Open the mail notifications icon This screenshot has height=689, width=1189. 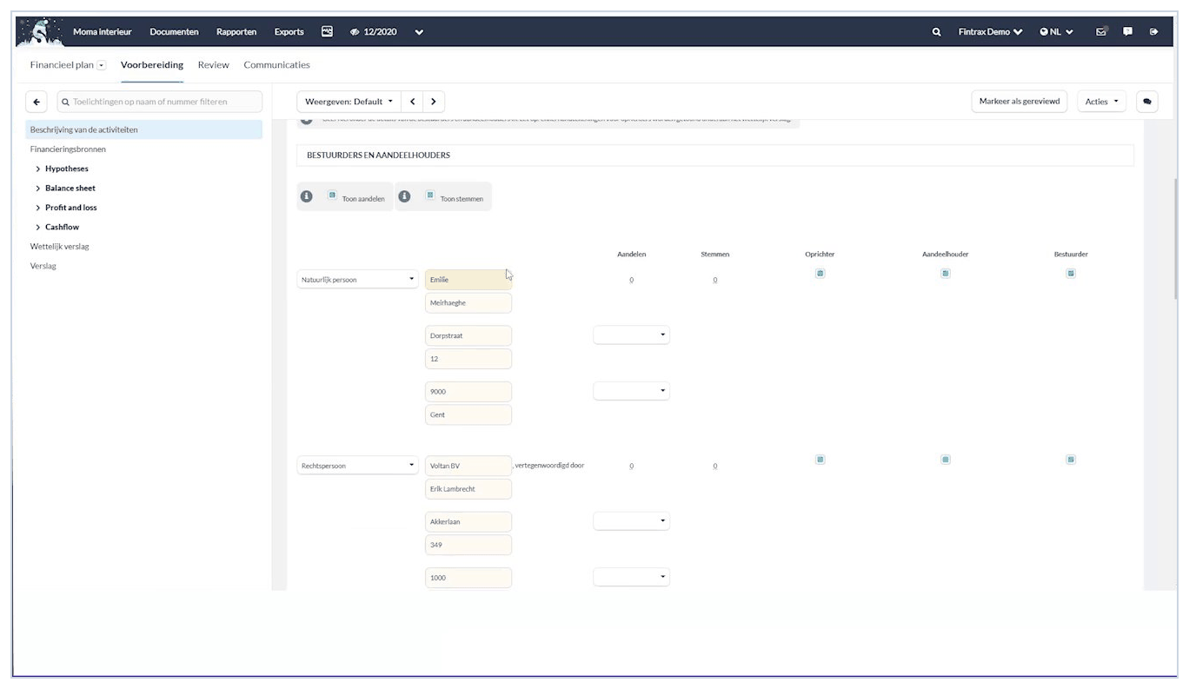1101,31
